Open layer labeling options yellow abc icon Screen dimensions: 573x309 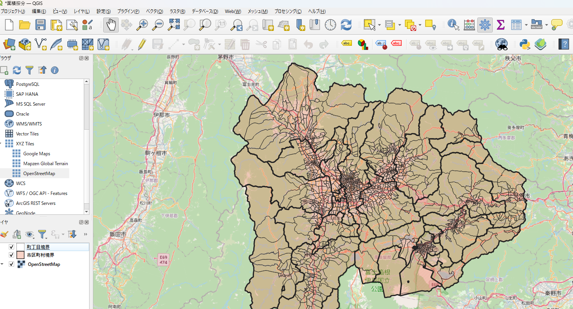coord(347,43)
